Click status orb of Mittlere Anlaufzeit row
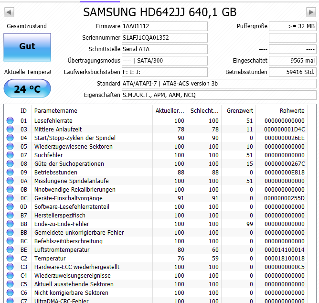319x303 pixels. (x=10, y=129)
